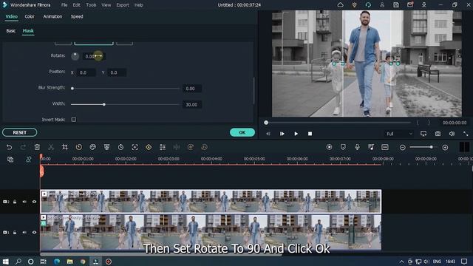This screenshot has width=473, height=266.
Task: Mute audio on track 1
Action: (24, 232)
